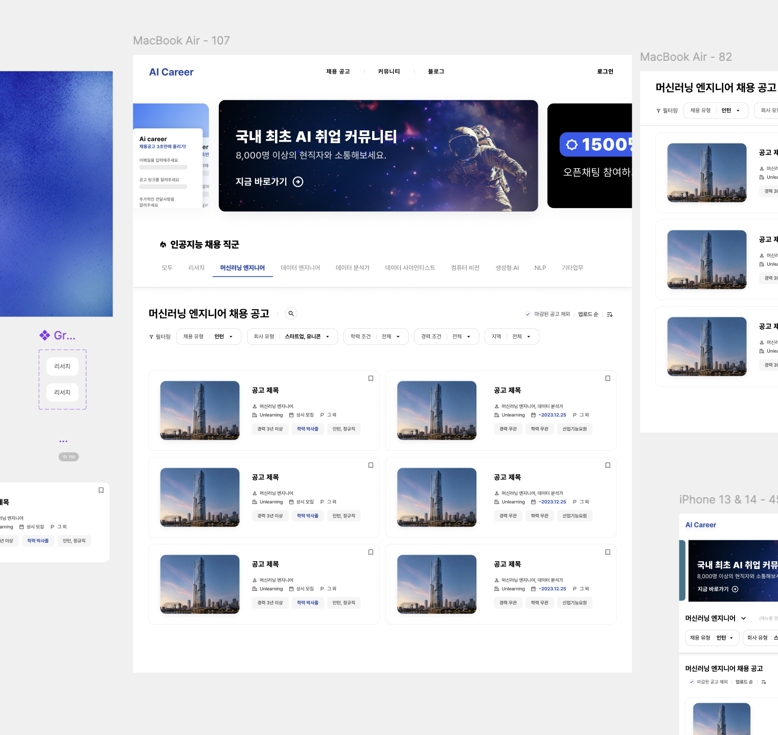This screenshot has width=778, height=735.
Task: Click the arrow circle icon after 지금 바로가기 in MacBook Air - 107 banner
Action: pos(298,182)
